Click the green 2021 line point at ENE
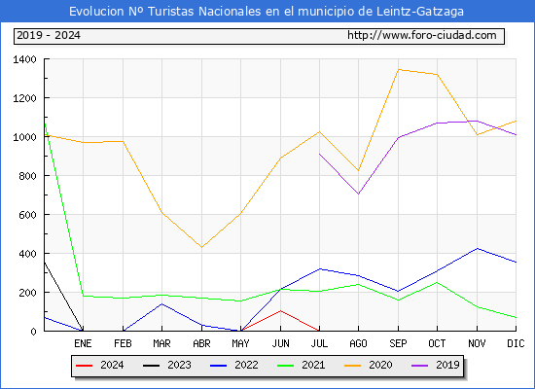Image resolution: width=535 pixels, height=389 pixels. [x=83, y=296]
